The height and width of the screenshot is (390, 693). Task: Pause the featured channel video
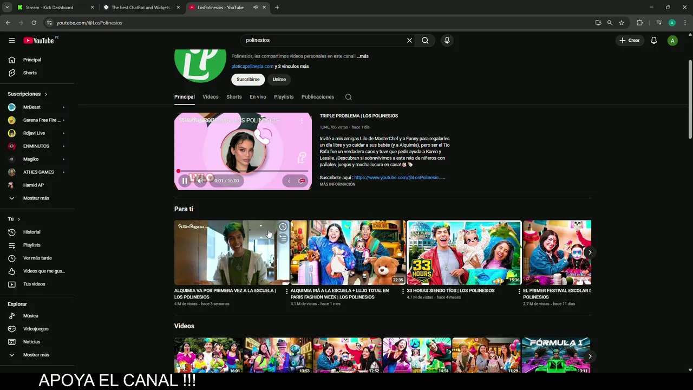coord(185,181)
